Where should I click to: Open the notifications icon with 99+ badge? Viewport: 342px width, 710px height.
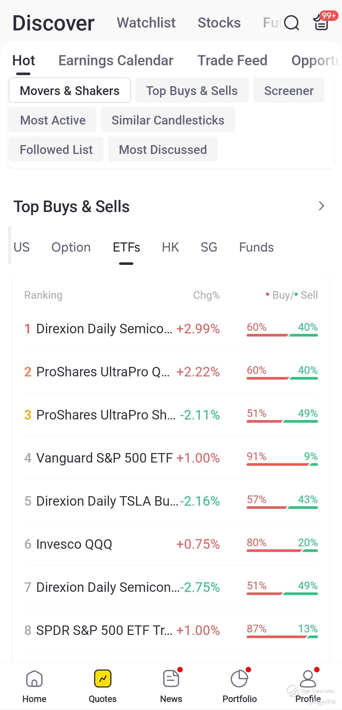pyautogui.click(x=321, y=23)
